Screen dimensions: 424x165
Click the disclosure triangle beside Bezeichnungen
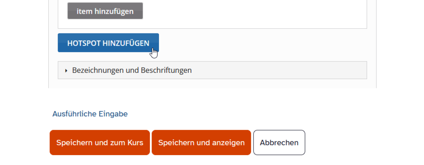[66, 70]
